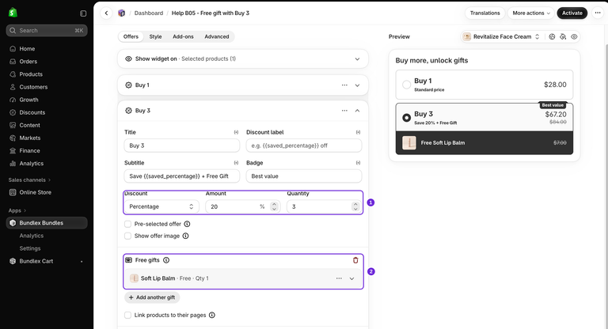Adjust the Quantity stepper arrows
Screen dimensions: 608x329
coord(355,207)
